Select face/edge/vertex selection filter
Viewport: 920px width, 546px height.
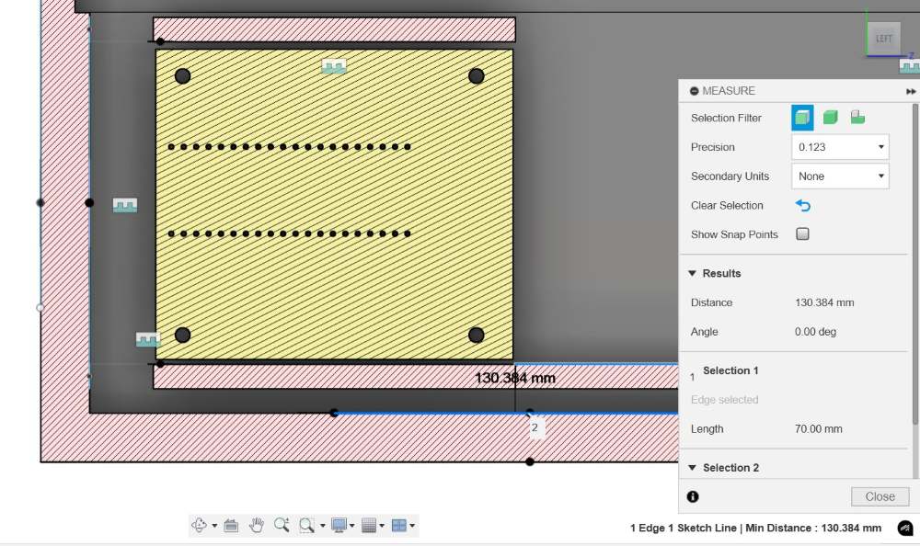pos(802,118)
